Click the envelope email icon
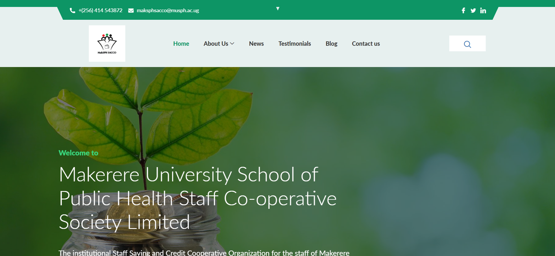The height and width of the screenshot is (256, 555). click(x=131, y=10)
